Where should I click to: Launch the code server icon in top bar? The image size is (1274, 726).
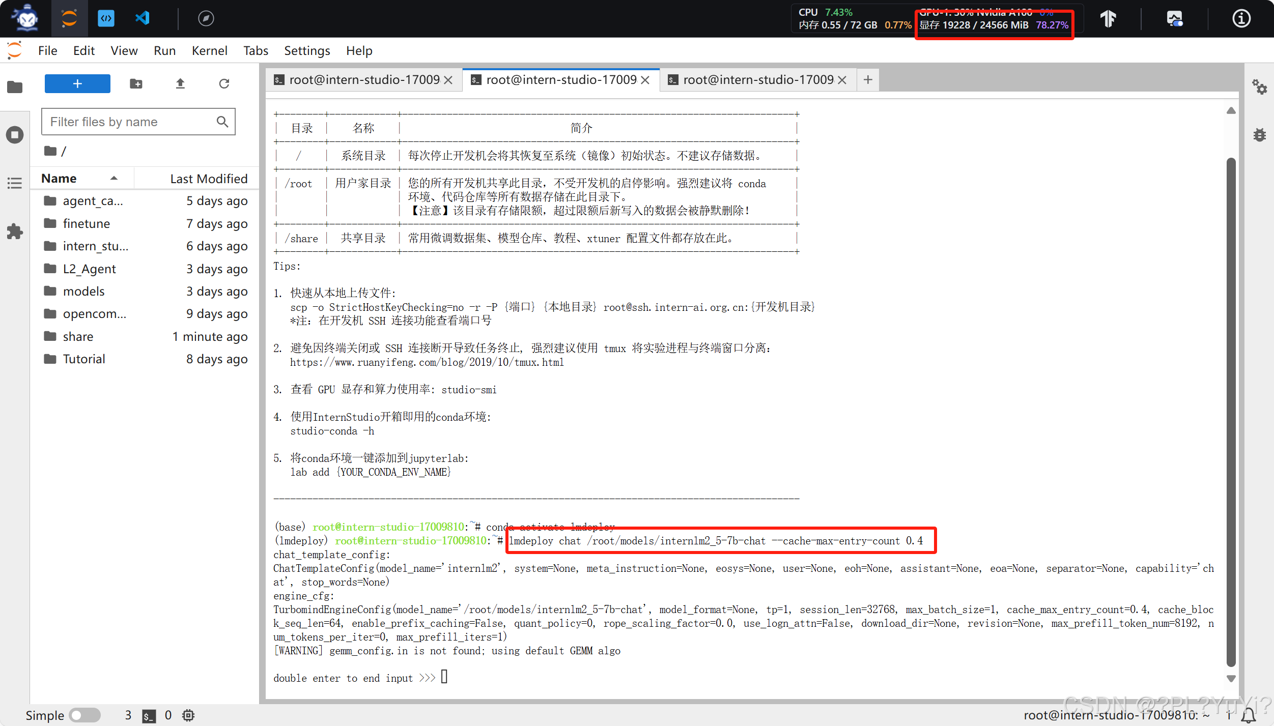[106, 18]
